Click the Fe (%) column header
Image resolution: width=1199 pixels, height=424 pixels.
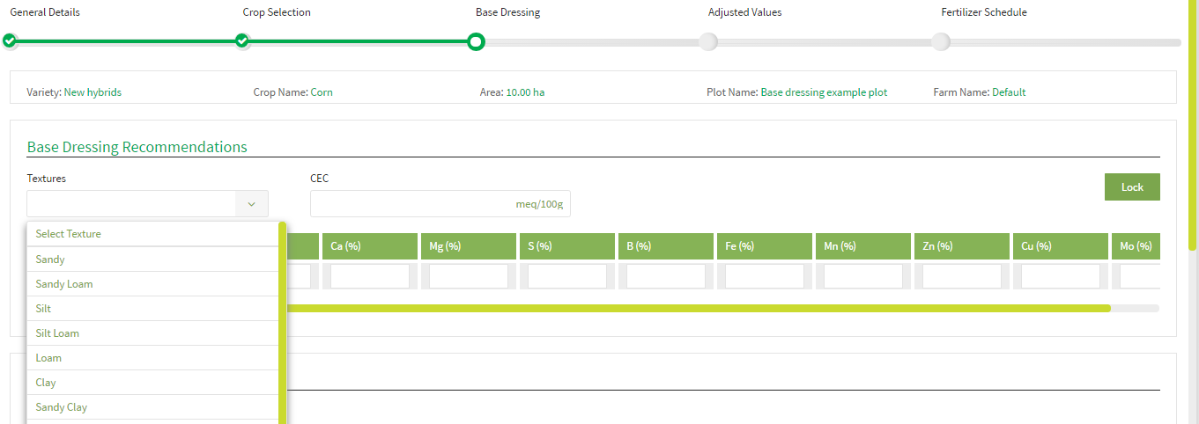coord(765,246)
